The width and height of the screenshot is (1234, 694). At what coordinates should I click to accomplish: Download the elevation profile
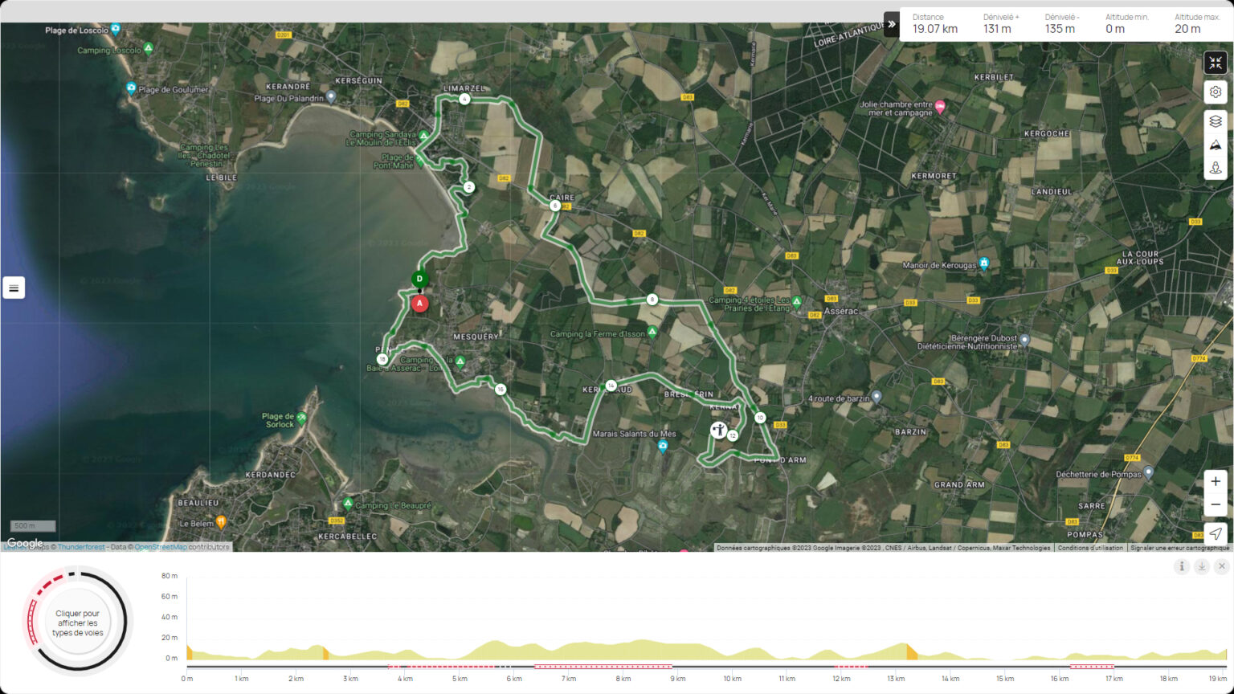(x=1201, y=566)
